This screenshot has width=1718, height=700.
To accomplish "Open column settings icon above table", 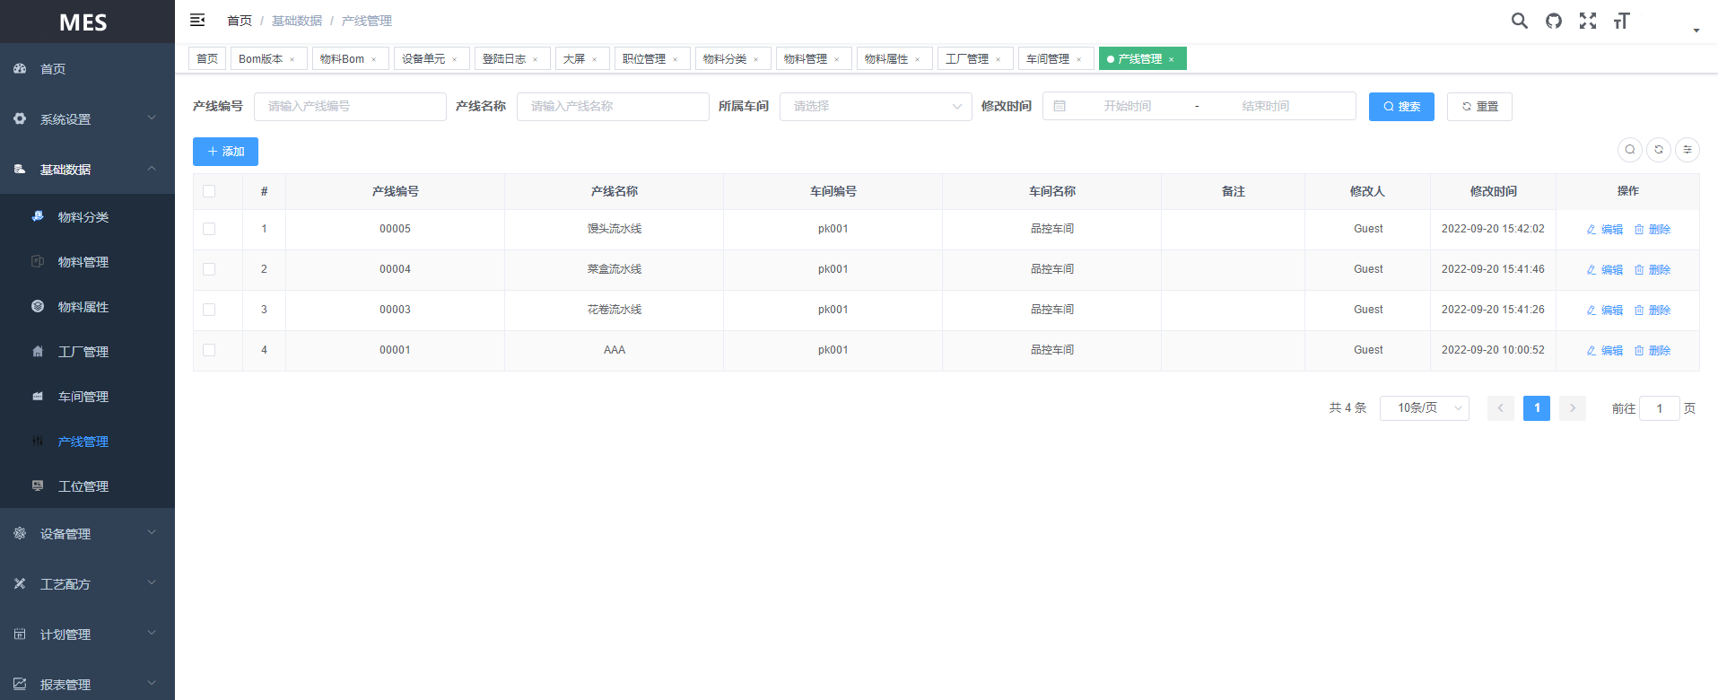I will point(1687,150).
